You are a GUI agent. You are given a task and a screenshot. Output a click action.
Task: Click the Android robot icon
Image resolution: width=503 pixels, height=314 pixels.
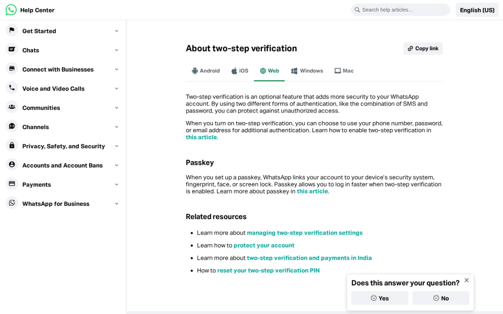(195, 71)
